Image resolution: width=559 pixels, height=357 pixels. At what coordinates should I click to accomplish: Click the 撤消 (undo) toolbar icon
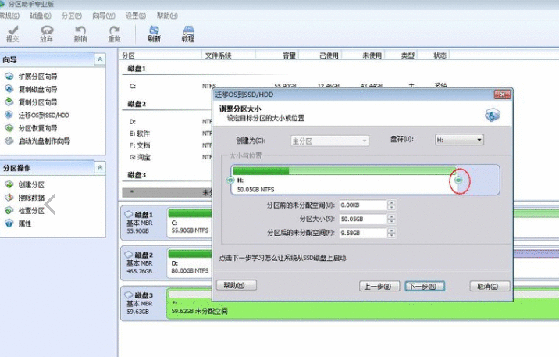point(80,34)
